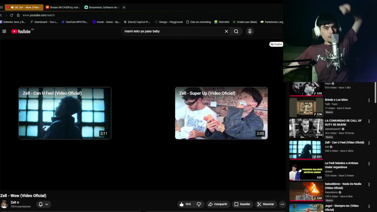Click the sidebar vertical scrollbar
This screenshot has height=212, width=377.
tap(376, 92)
